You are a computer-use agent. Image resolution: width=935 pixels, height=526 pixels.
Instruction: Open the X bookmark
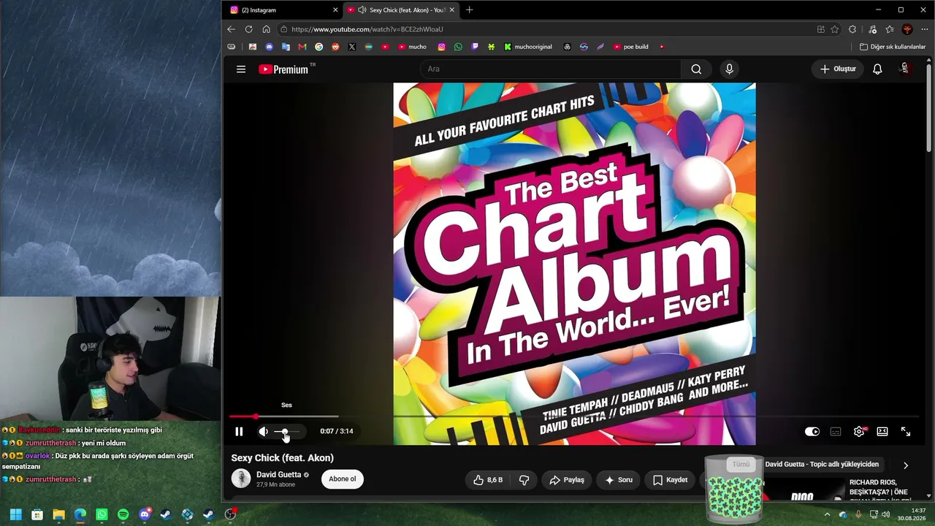point(352,47)
